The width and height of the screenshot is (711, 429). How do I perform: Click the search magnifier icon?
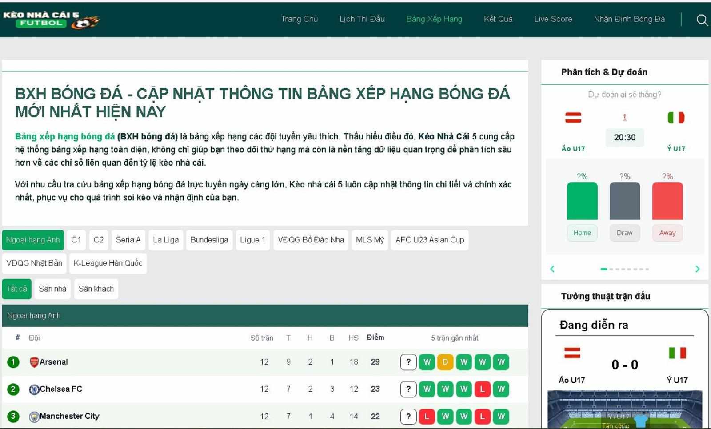702,20
